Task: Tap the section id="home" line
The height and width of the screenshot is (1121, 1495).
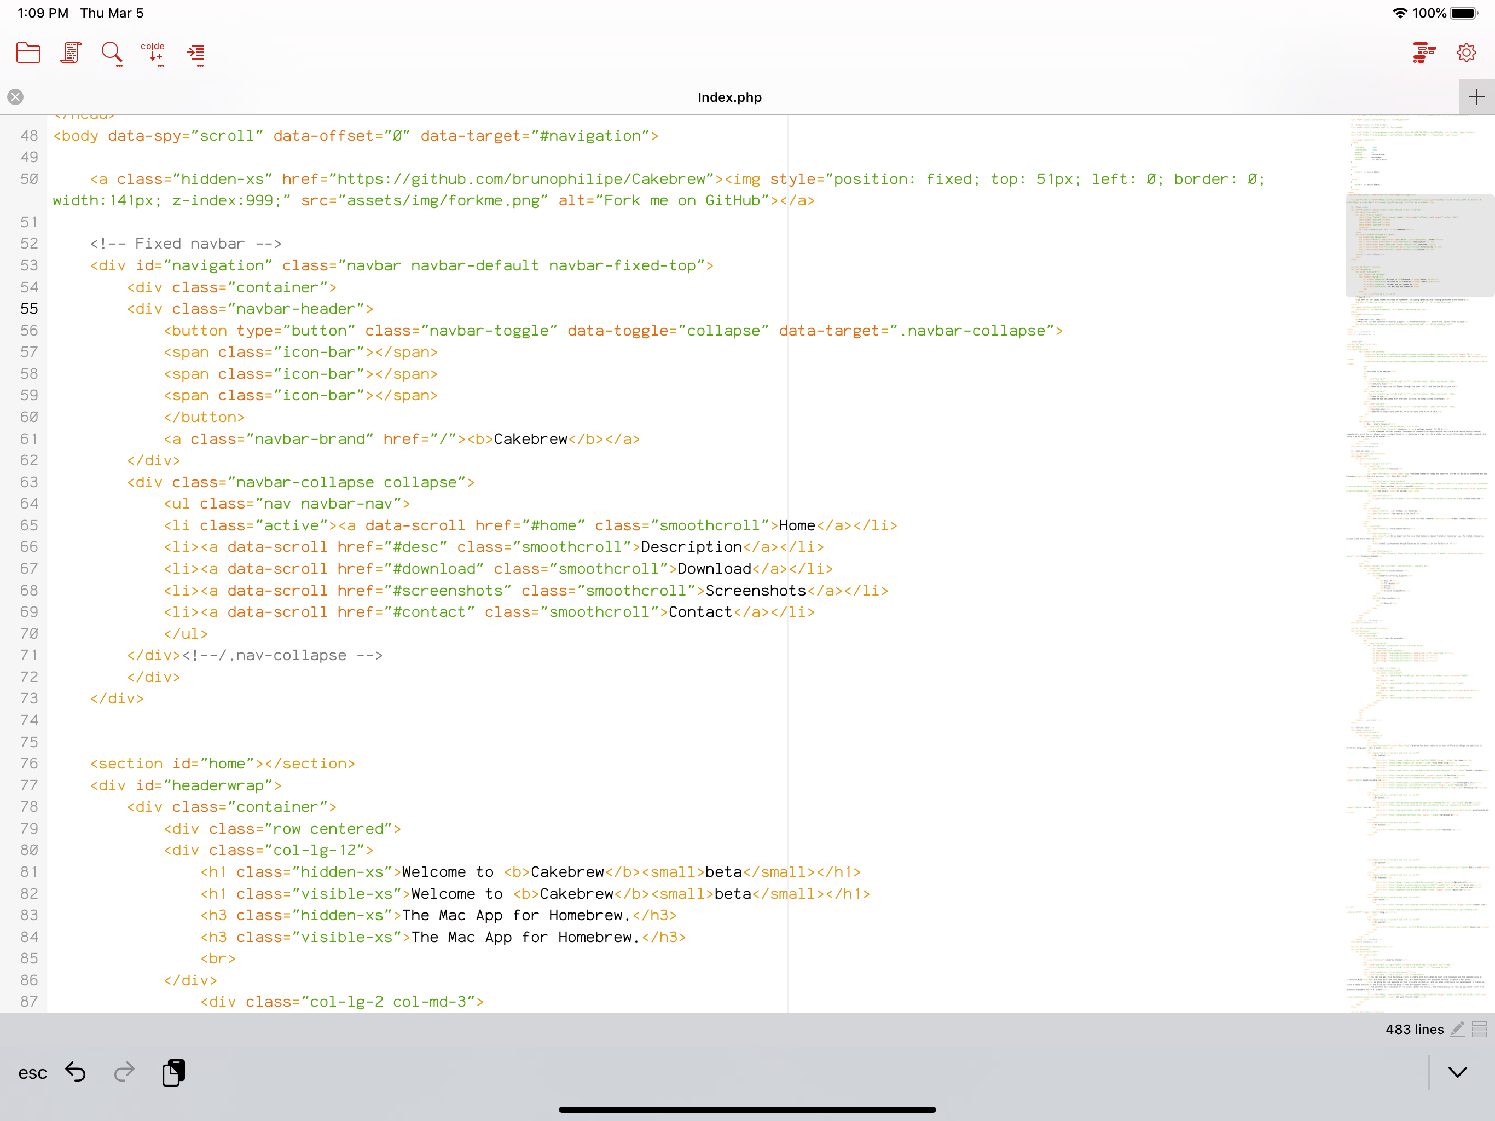Action: [222, 764]
